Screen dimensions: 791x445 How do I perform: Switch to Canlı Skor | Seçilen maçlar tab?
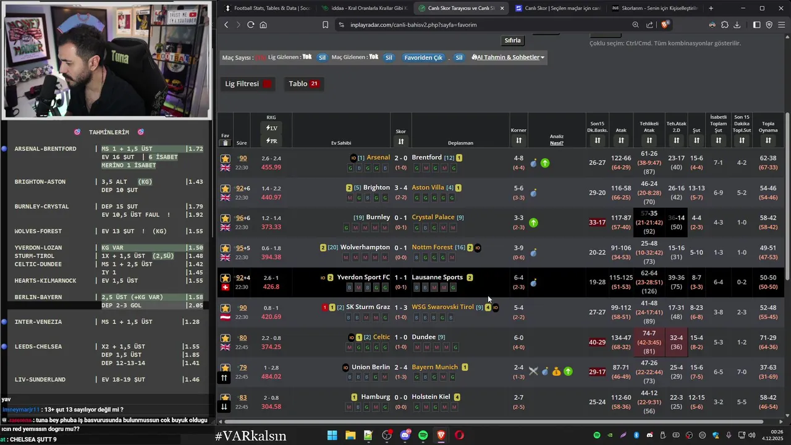(x=557, y=8)
